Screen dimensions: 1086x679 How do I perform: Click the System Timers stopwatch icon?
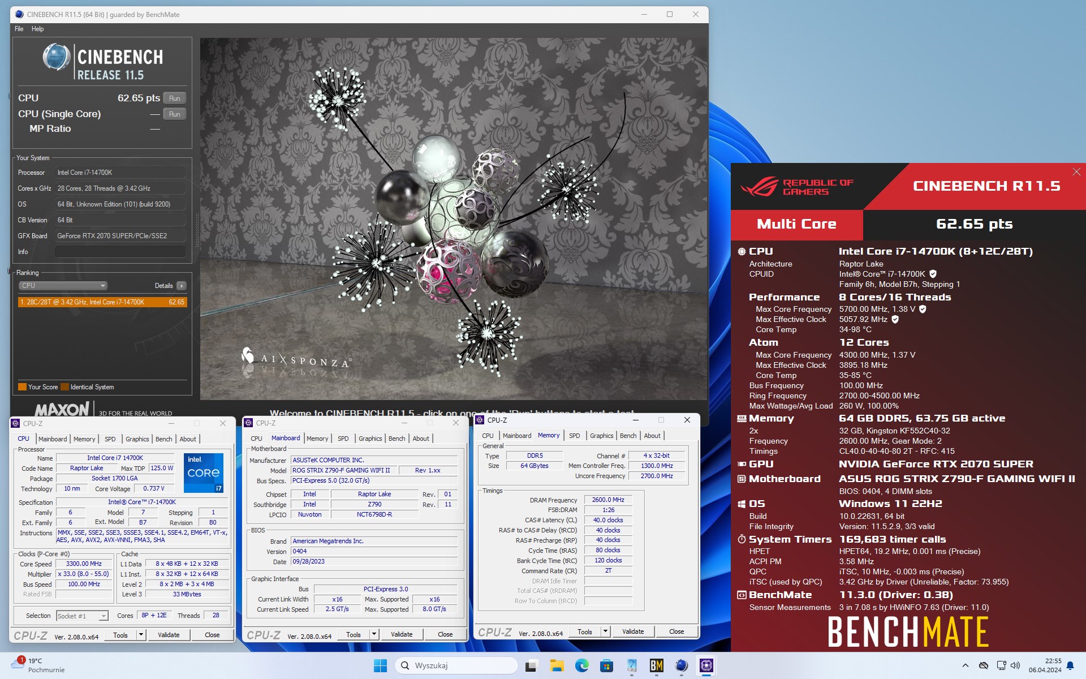point(742,539)
